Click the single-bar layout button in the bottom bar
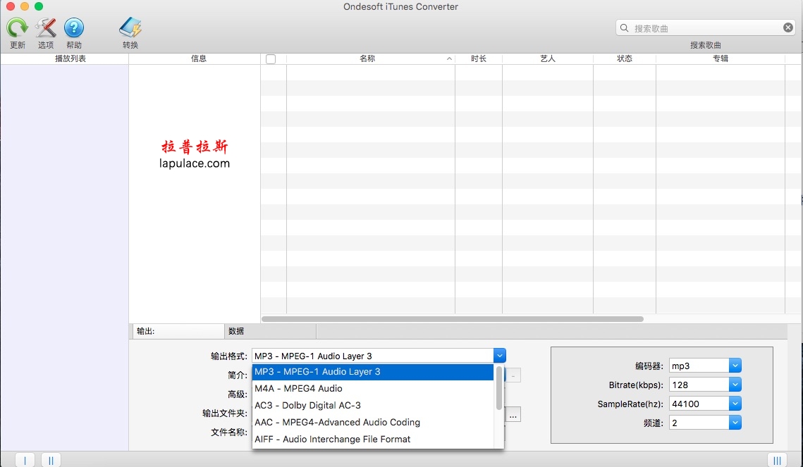This screenshot has width=803, height=467. coord(25,460)
